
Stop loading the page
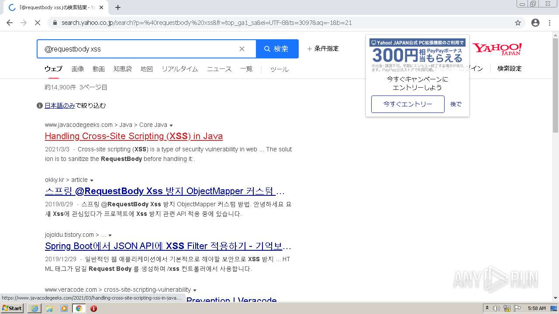pyautogui.click(x=38, y=23)
